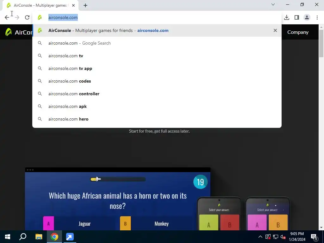The height and width of the screenshot is (243, 324).
Task: Remove the AirConsole suggestion with the X
Action: click(x=275, y=30)
